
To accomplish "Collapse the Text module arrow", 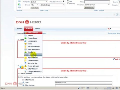I will pos(18,39).
